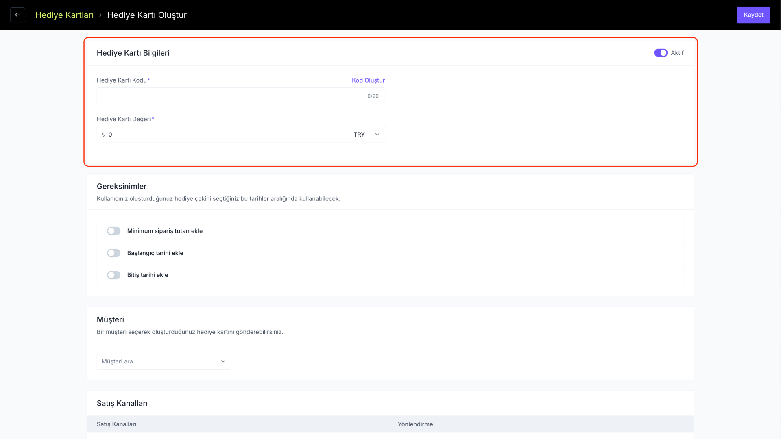Open the Müşteri ara dropdown
Image resolution: width=781 pixels, height=439 pixels.
pos(164,361)
